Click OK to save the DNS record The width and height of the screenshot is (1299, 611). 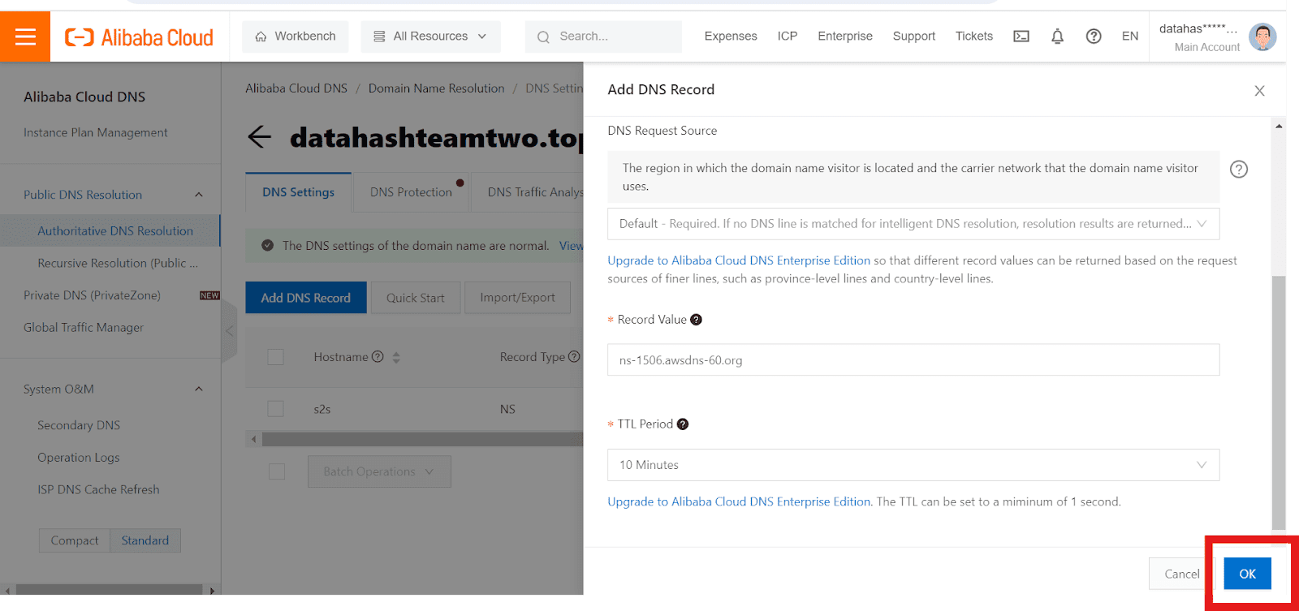pyautogui.click(x=1248, y=574)
